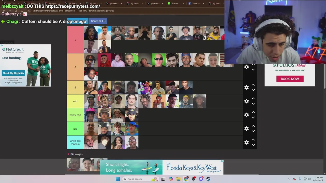
Task: Move mid tier row down
Action: pyautogui.click(x=253, y=104)
